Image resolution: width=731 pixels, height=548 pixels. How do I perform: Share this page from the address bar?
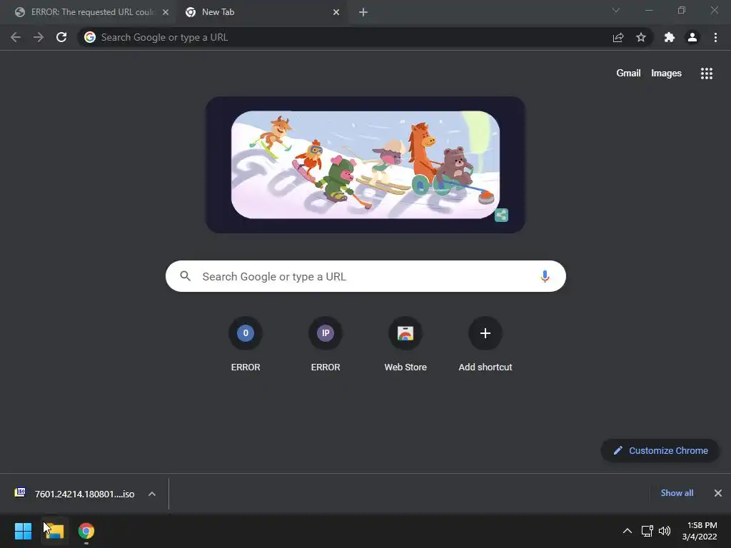coord(618,37)
